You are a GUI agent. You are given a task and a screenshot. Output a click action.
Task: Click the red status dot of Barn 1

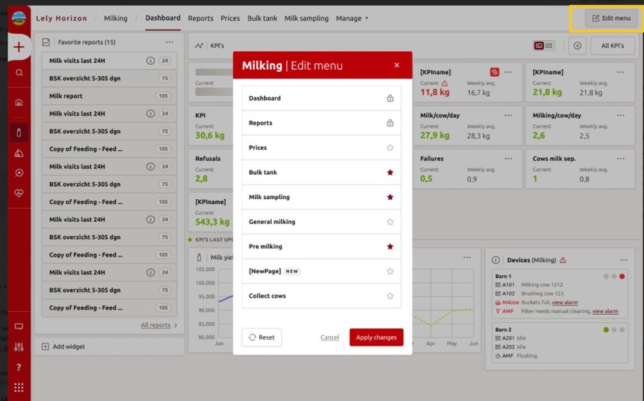(622, 276)
